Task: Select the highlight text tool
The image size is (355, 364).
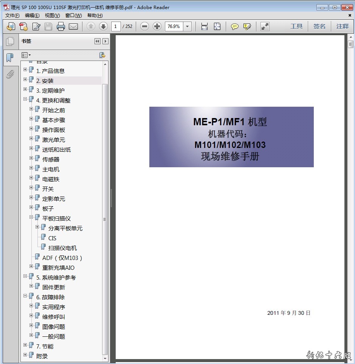Action: point(247,26)
